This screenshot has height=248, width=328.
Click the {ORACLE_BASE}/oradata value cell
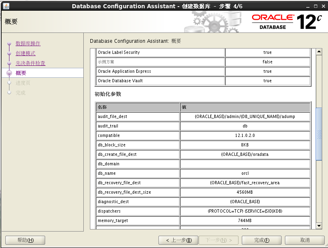(245, 154)
